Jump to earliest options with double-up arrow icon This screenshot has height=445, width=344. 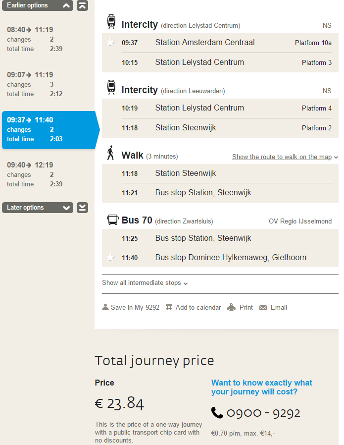pos(82,5)
